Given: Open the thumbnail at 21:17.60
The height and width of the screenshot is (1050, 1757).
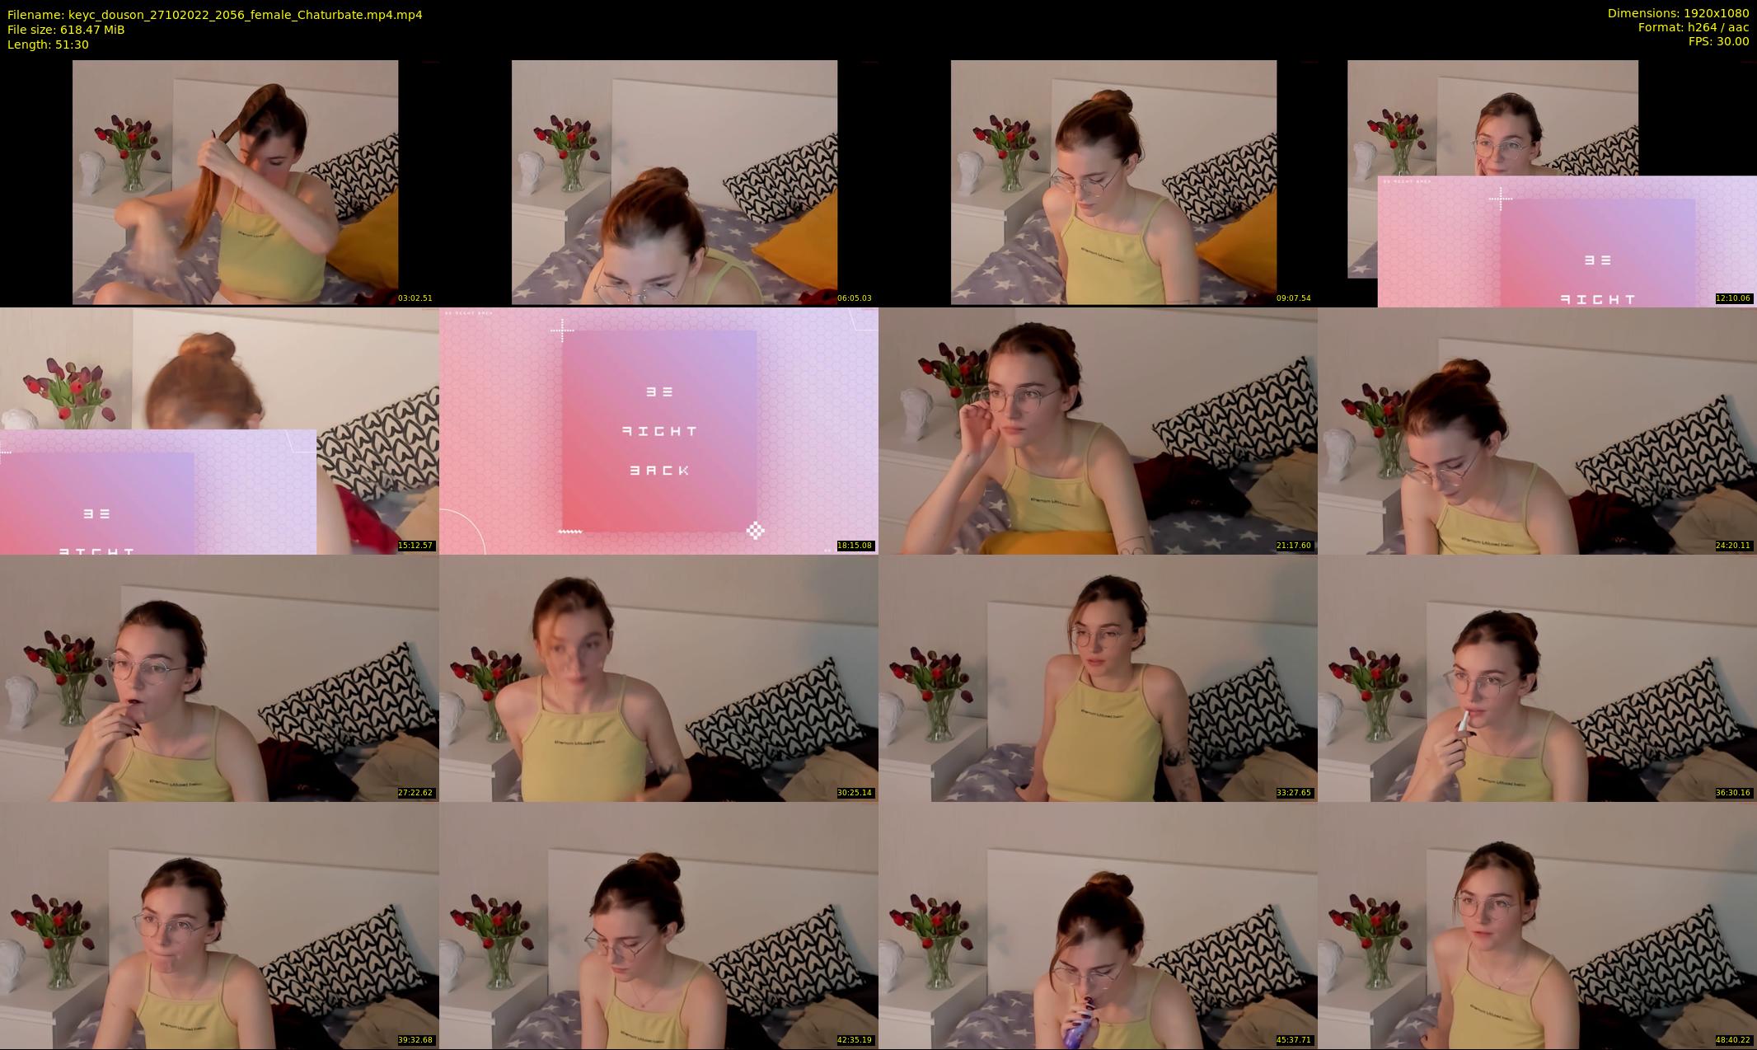Looking at the screenshot, I should point(1098,430).
